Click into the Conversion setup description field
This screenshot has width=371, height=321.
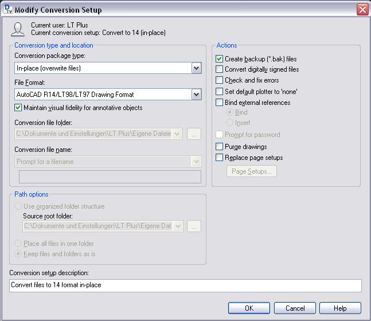(x=186, y=285)
